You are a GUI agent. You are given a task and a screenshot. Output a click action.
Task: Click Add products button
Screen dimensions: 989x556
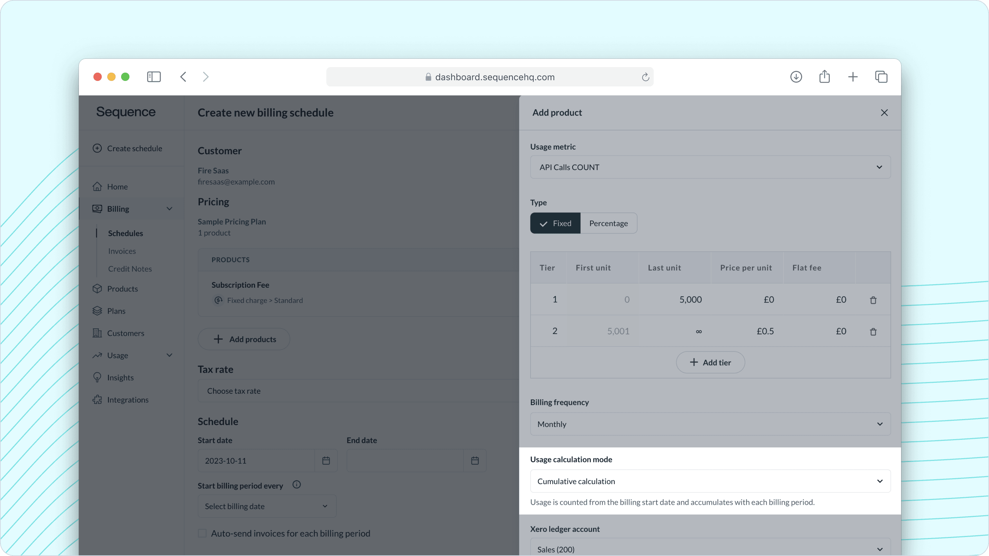244,339
